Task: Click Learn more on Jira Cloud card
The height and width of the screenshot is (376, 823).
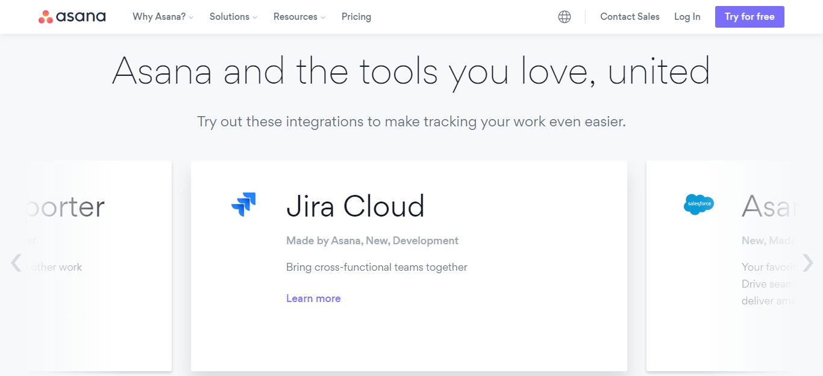Action: (x=313, y=298)
